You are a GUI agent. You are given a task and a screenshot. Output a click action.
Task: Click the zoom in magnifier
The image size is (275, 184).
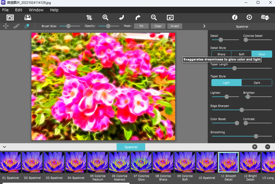105,17
